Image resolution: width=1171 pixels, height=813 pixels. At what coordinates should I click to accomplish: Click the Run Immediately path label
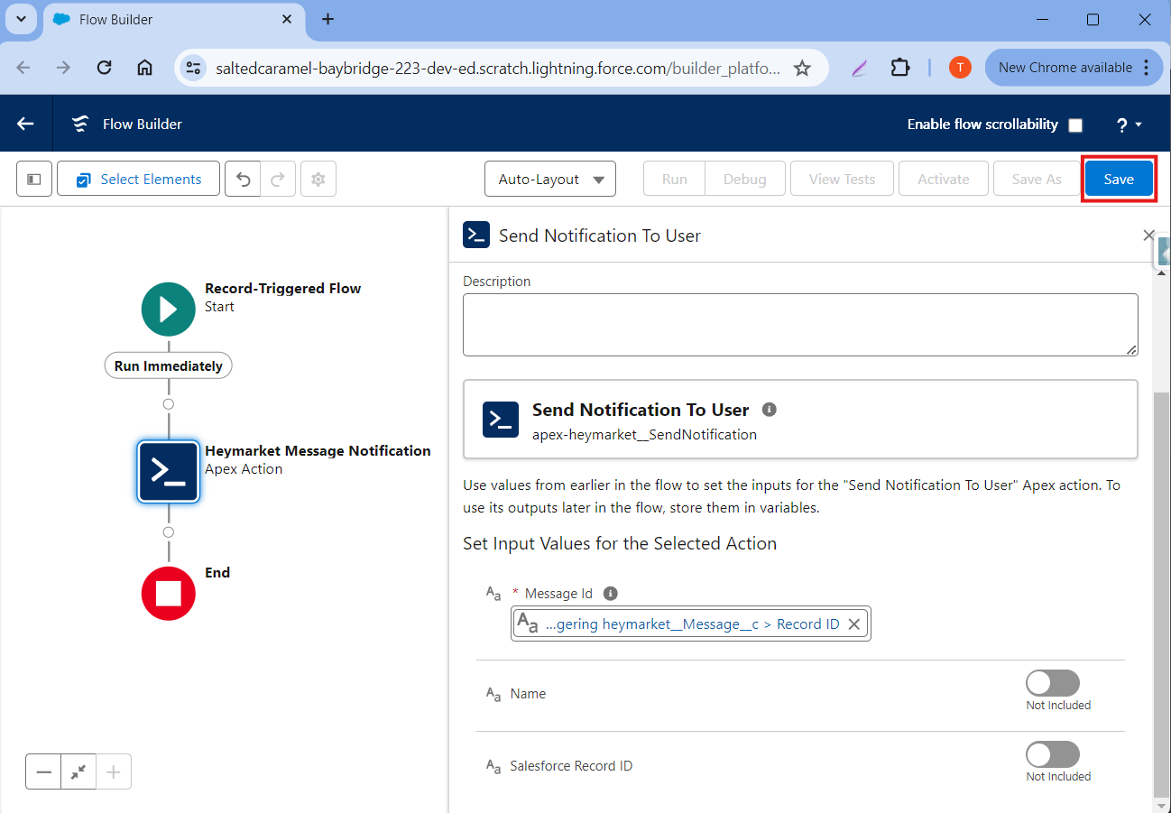[169, 365]
